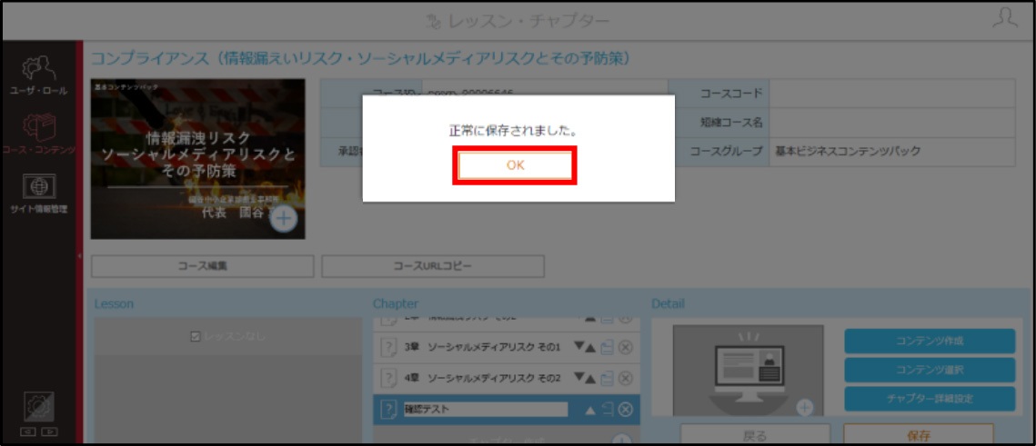This screenshot has width=1036, height=446.
Task: Move chapter 3章 up with the up arrow
Action: (590, 348)
